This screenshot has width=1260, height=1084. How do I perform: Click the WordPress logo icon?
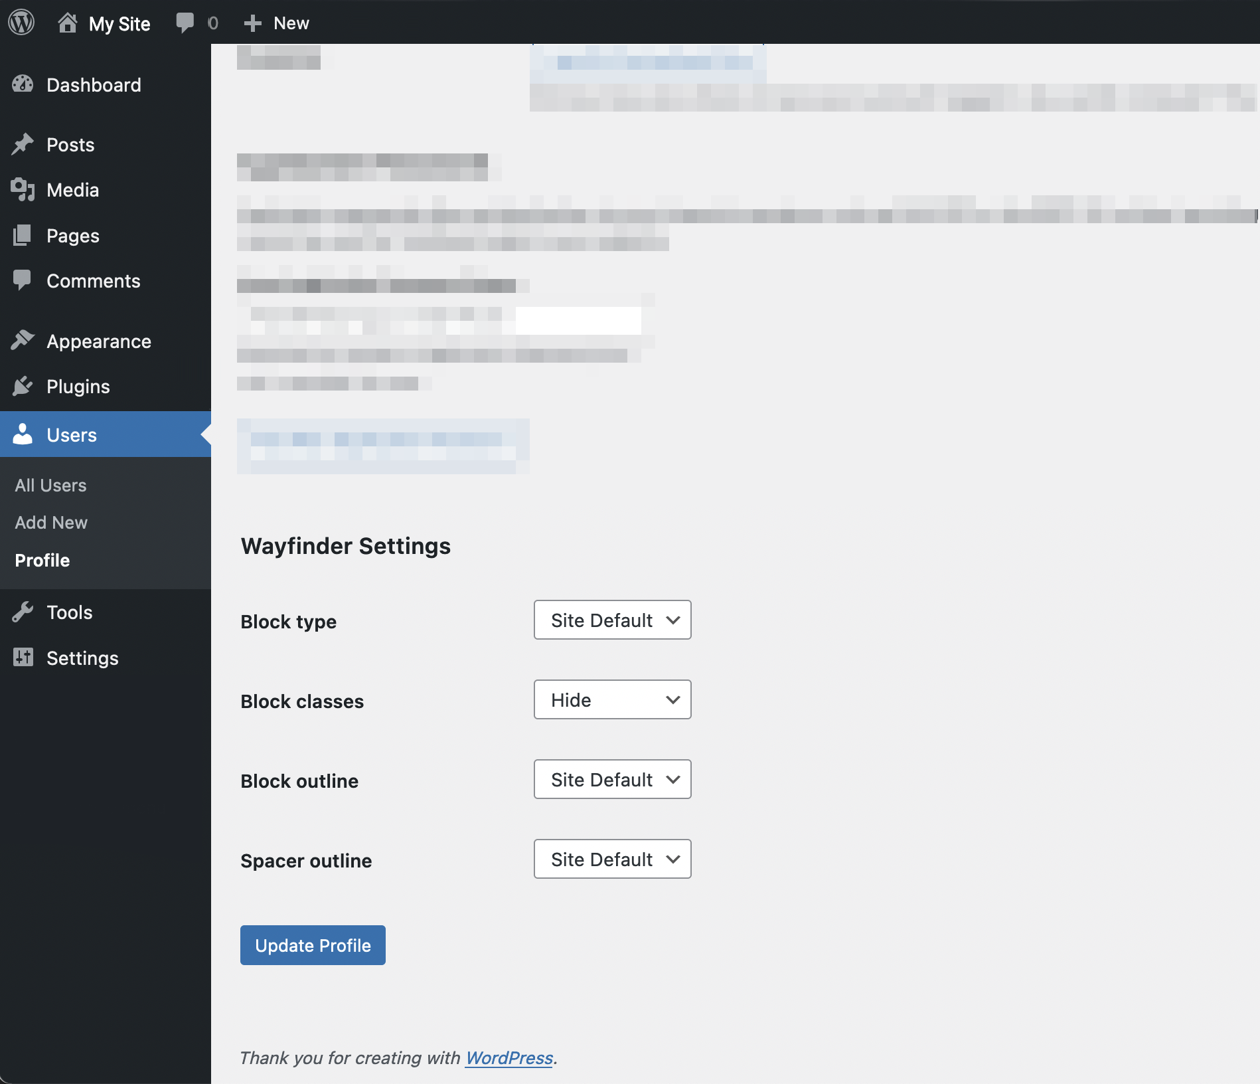coord(21,23)
